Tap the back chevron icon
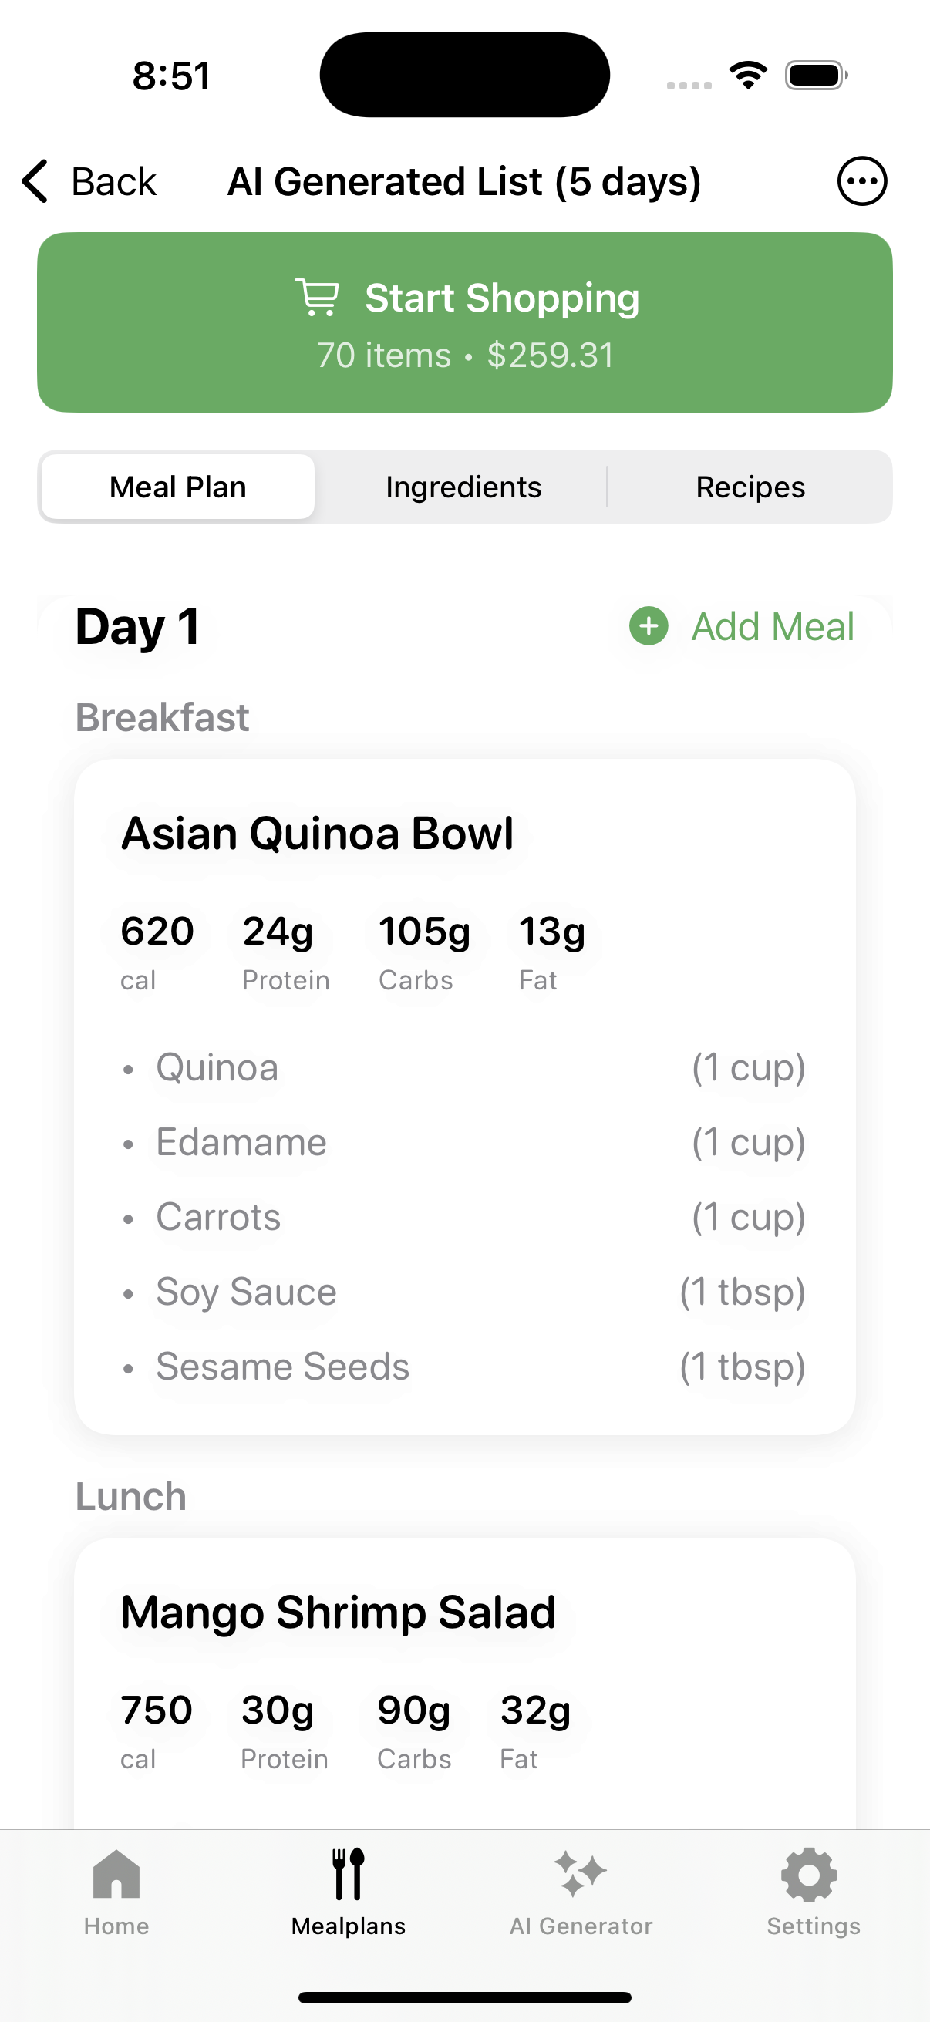 tap(35, 181)
